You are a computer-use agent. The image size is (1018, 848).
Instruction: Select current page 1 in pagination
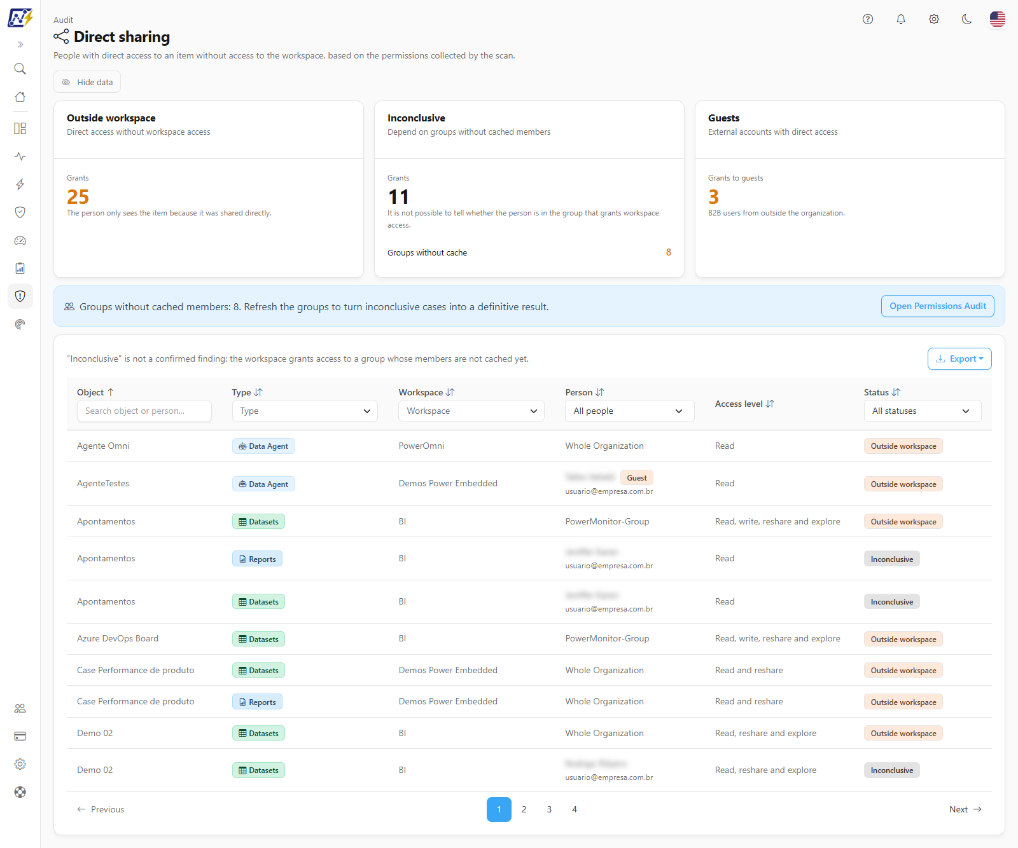pyautogui.click(x=499, y=809)
